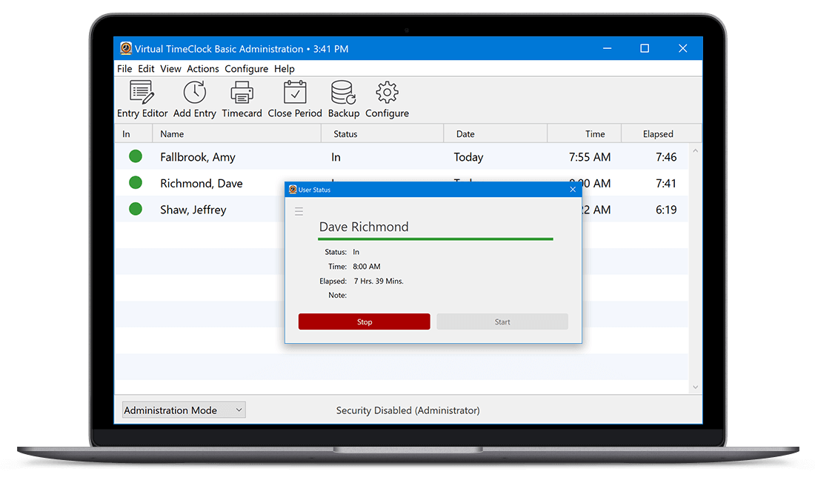Image resolution: width=815 pixels, height=483 pixels.
Task: Click green status dot for Shaw, Jeffrey
Action: pos(136,209)
